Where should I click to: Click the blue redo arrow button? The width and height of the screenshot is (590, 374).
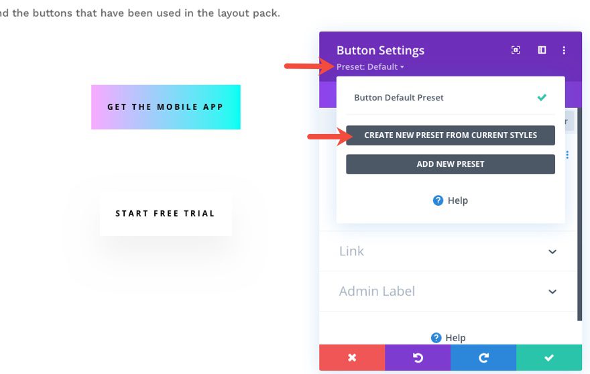point(483,358)
